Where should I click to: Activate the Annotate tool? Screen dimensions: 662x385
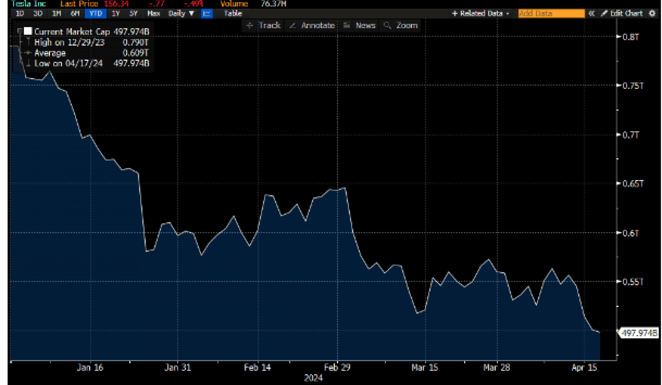pos(312,26)
